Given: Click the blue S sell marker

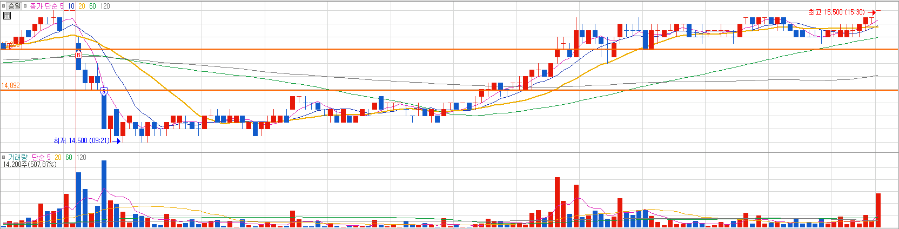Looking at the screenshot, I should [104, 92].
